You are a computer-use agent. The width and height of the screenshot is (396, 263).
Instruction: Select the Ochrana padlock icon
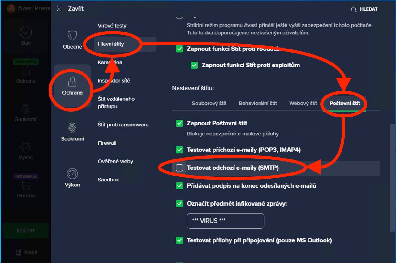(x=72, y=82)
